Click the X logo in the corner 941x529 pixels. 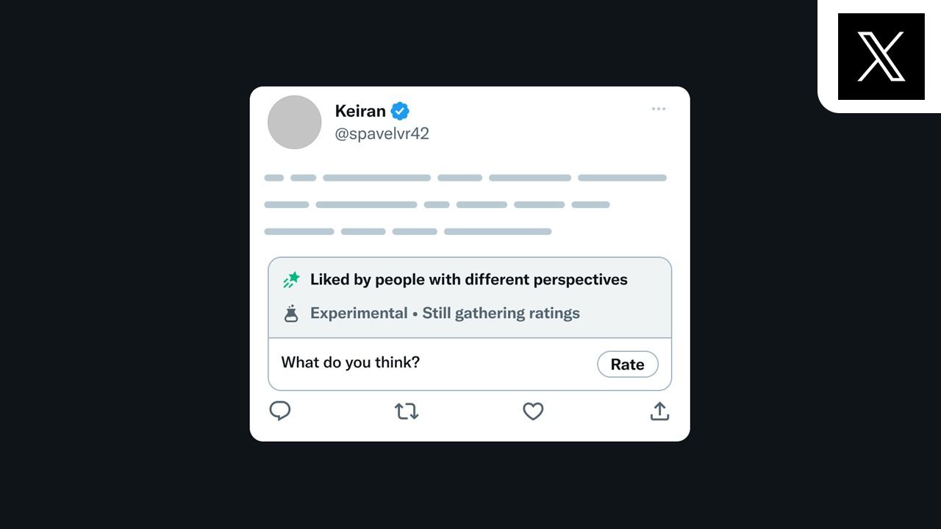tap(881, 57)
